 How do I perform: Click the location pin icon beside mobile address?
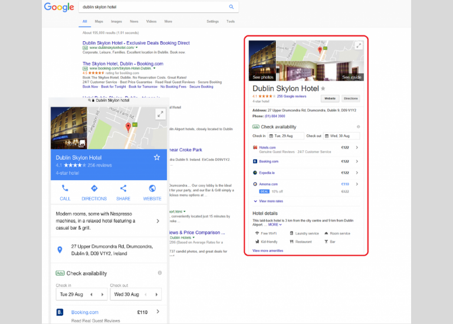(60, 250)
